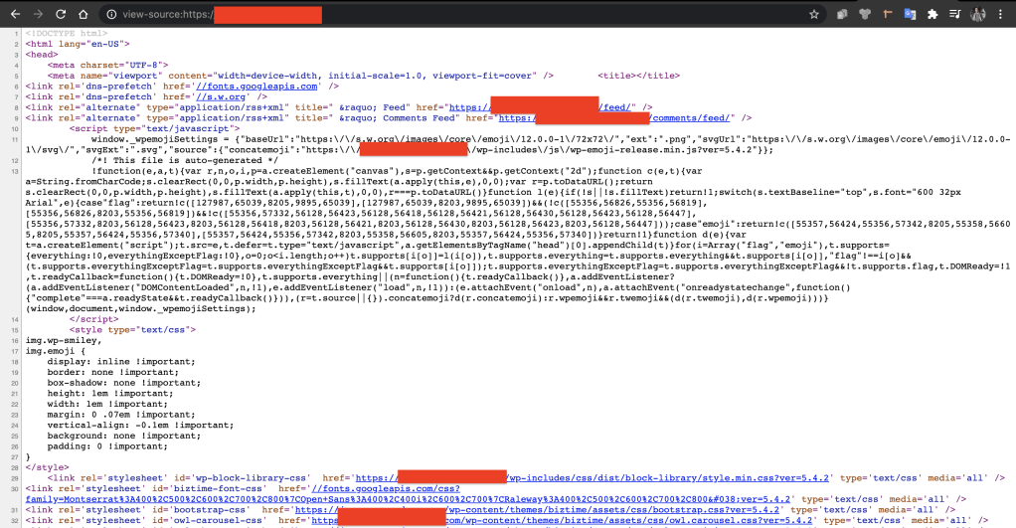Bookmark this page with the star
This screenshot has height=528, width=1016.
814,15
